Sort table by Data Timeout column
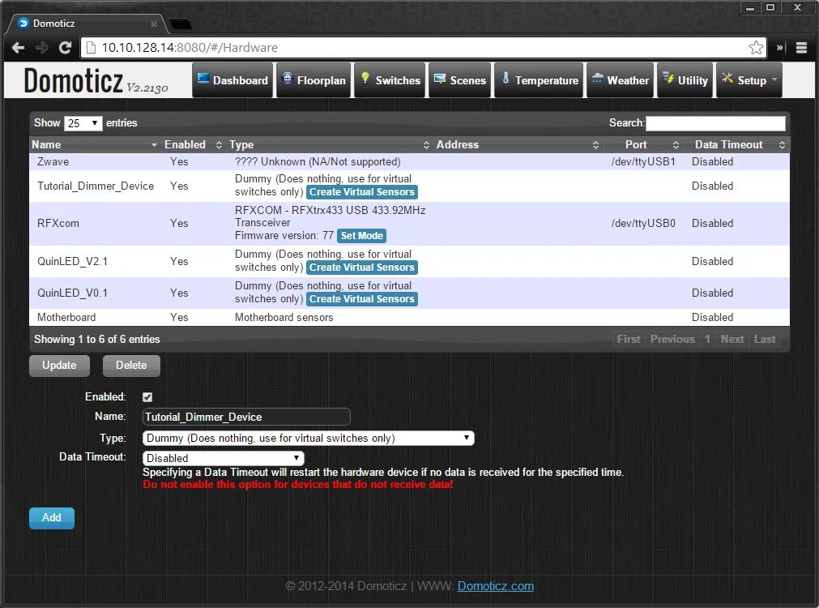This screenshot has width=819, height=608. tap(736, 145)
